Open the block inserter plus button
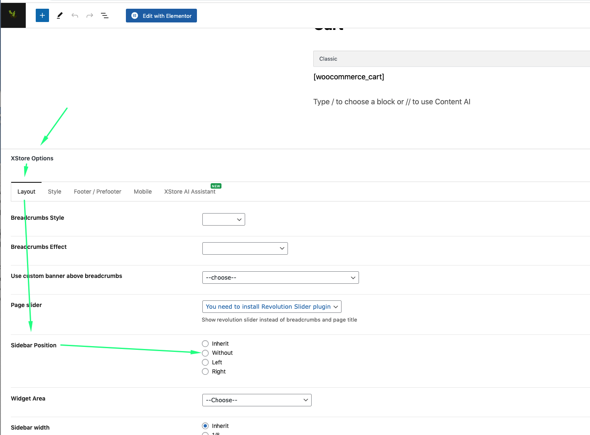590x435 pixels. [x=42, y=15]
